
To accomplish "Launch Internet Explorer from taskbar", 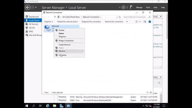I will point(47,106).
